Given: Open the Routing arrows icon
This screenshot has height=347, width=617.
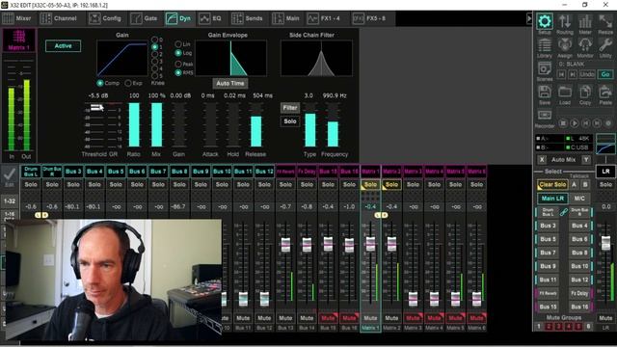Looking at the screenshot, I should (x=565, y=21).
